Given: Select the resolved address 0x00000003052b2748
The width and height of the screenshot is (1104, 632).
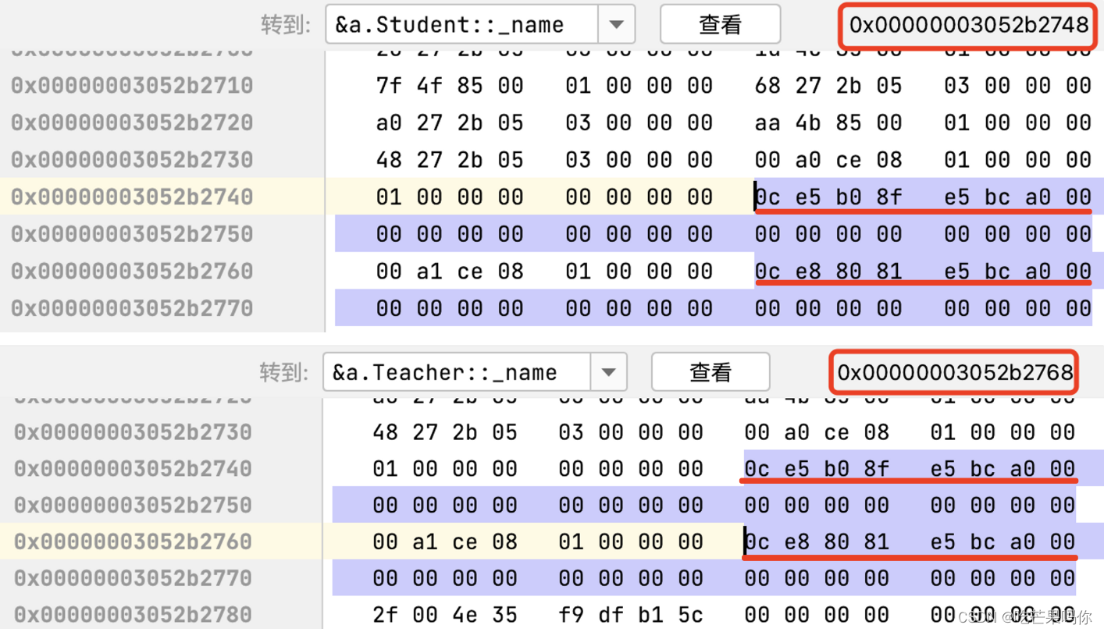Looking at the screenshot, I should point(969,25).
